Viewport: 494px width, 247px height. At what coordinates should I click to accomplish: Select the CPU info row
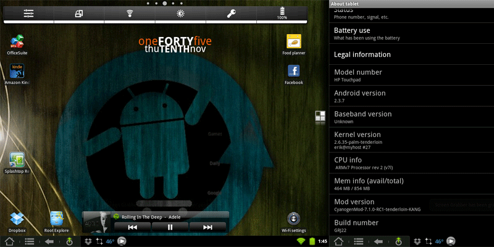[x=411, y=163]
